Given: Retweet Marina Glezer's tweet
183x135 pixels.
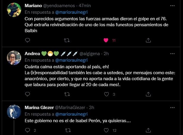Looking at the screenshot, I should [68, 130].
